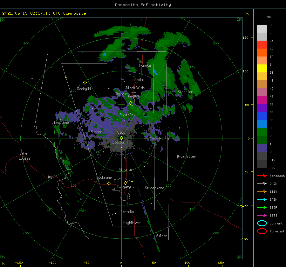This screenshot has width=286, height=267.
Task: Click the Olds city label
Action: [121, 132]
